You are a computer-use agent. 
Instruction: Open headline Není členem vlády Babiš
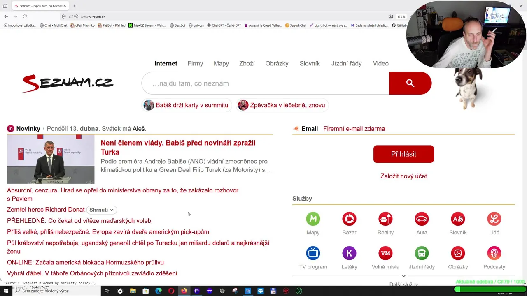[x=178, y=147]
